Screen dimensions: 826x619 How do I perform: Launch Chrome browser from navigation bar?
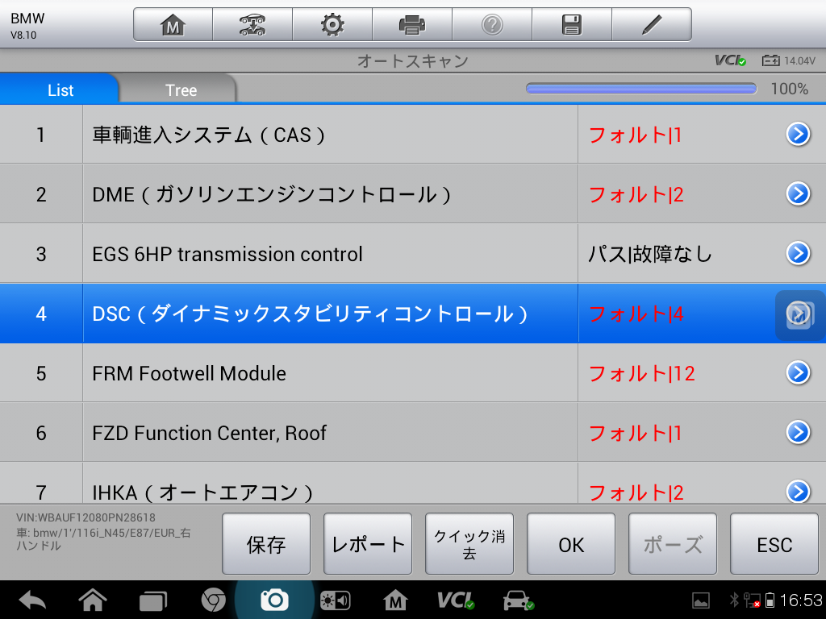click(213, 600)
